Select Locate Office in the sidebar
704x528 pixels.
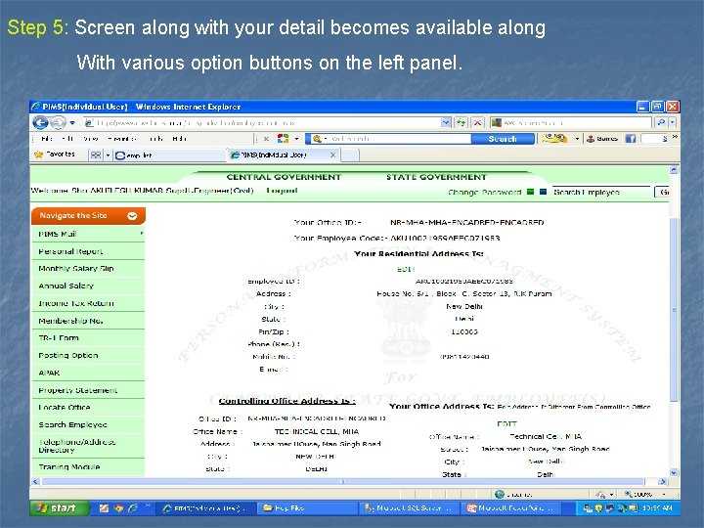coord(88,408)
